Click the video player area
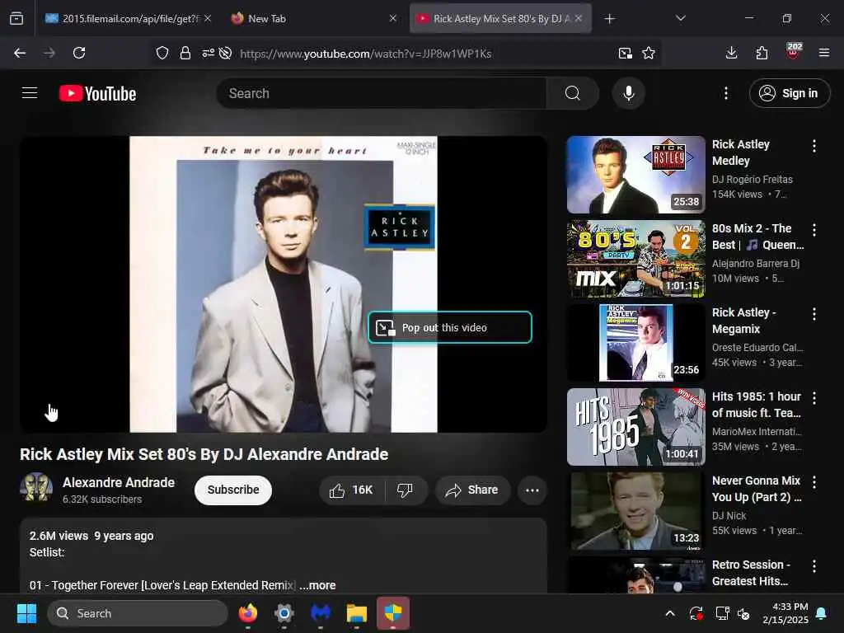The width and height of the screenshot is (844, 633). [x=284, y=284]
